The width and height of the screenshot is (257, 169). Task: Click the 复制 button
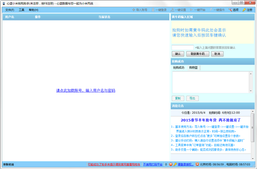(x=178, y=98)
